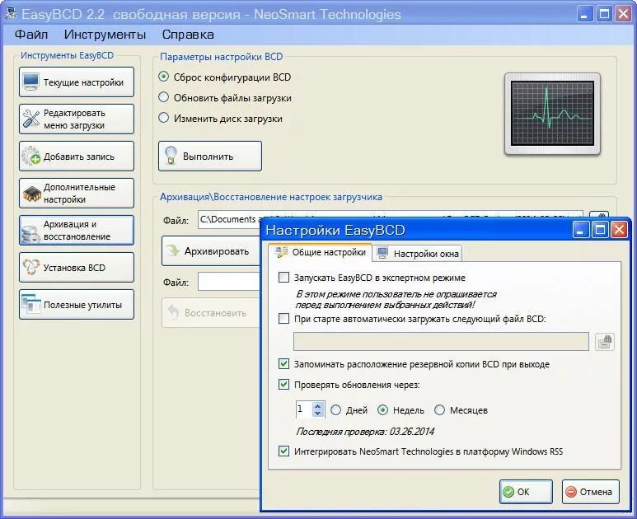Click the Последняя проверка: 03.26.2014 text
This screenshot has width=637, height=519.
pos(365,432)
